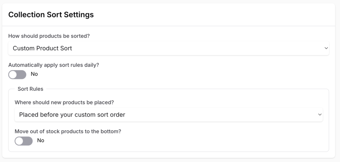The width and height of the screenshot is (340, 162).
Task: Click "Move out of stock products to the bottom?" label
Action: (x=68, y=131)
